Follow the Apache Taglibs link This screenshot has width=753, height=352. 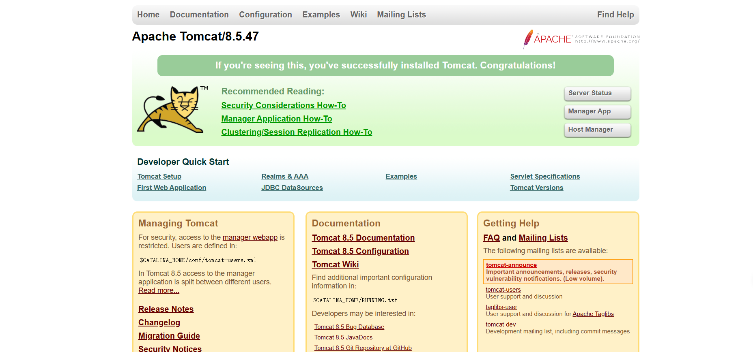coord(593,314)
